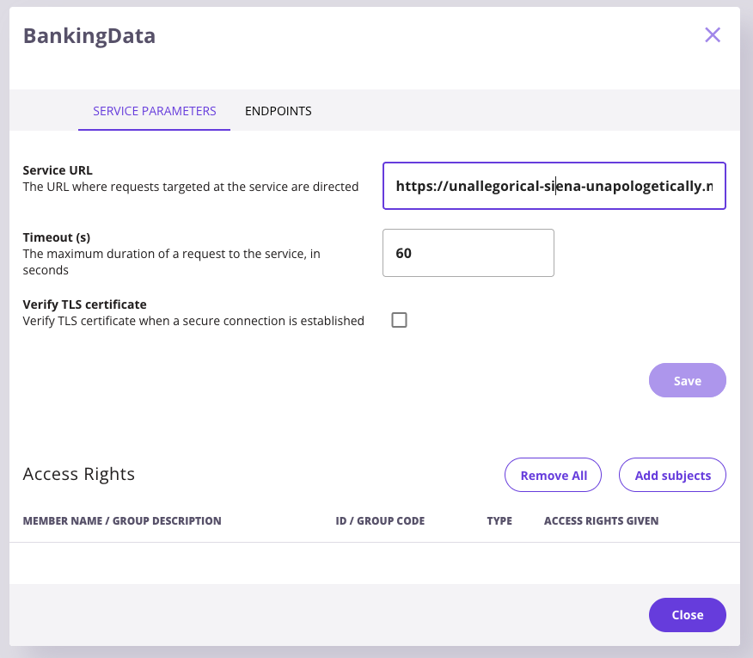Open Add subjects for Access Rights
The image size is (753, 658).
pyautogui.click(x=672, y=475)
